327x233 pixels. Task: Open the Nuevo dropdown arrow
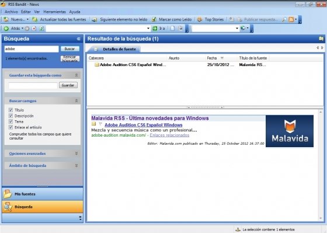[x=27, y=19]
